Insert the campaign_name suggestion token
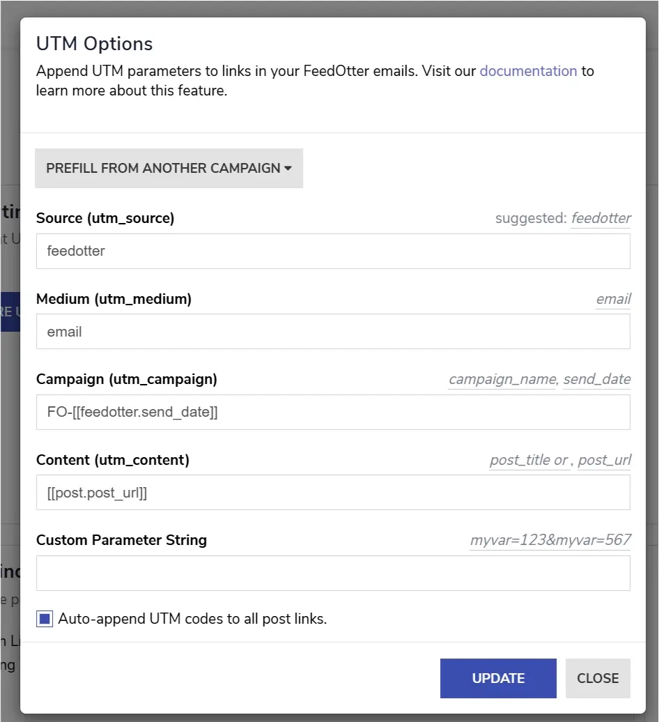The height and width of the screenshot is (722, 659). pyautogui.click(x=502, y=380)
